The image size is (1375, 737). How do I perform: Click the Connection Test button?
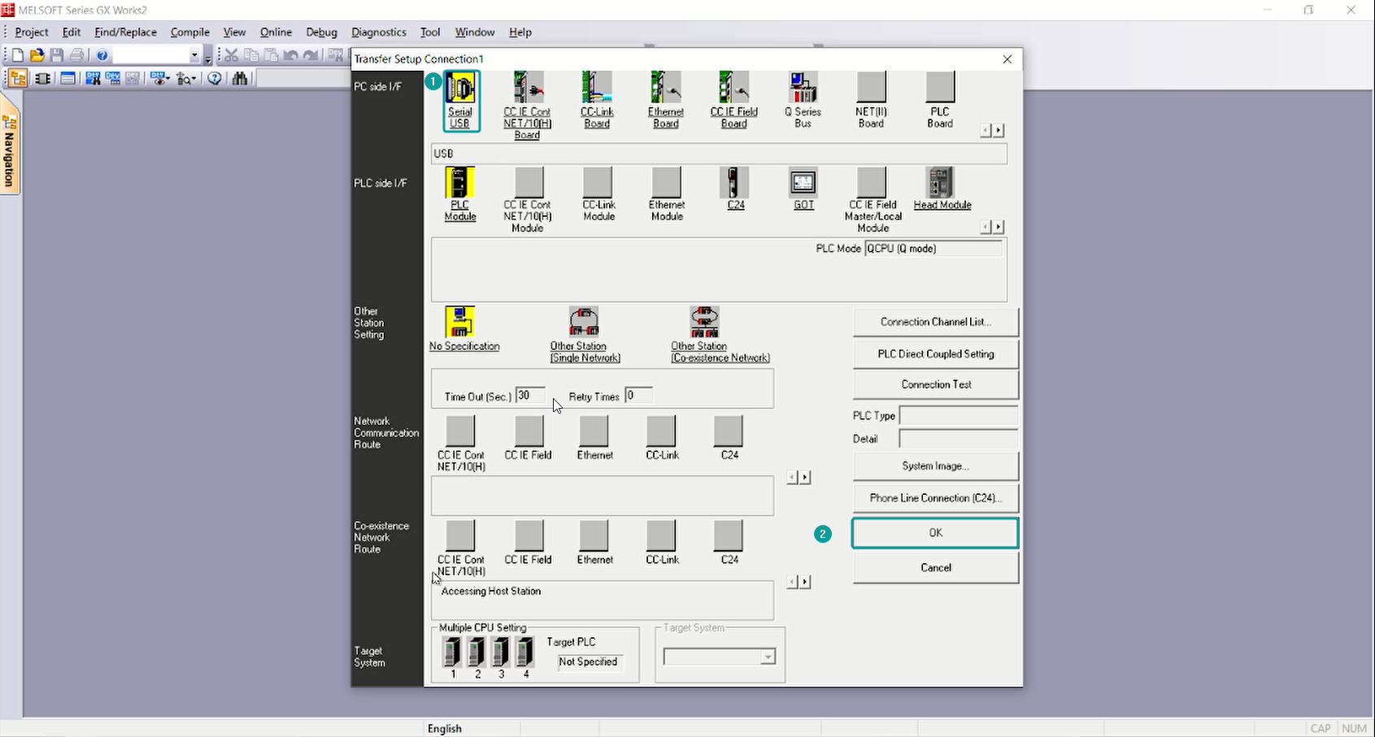pyautogui.click(x=935, y=385)
